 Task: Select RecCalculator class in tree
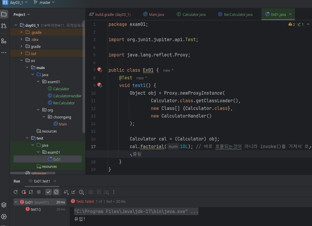click(61, 103)
